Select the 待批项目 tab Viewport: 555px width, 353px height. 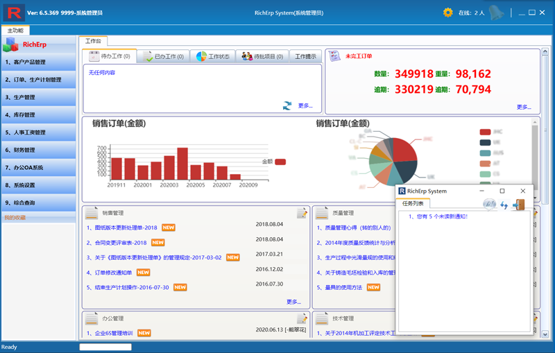pyautogui.click(x=261, y=57)
